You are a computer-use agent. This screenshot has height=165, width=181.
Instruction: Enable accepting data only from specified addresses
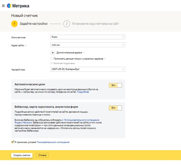pos(52,59)
